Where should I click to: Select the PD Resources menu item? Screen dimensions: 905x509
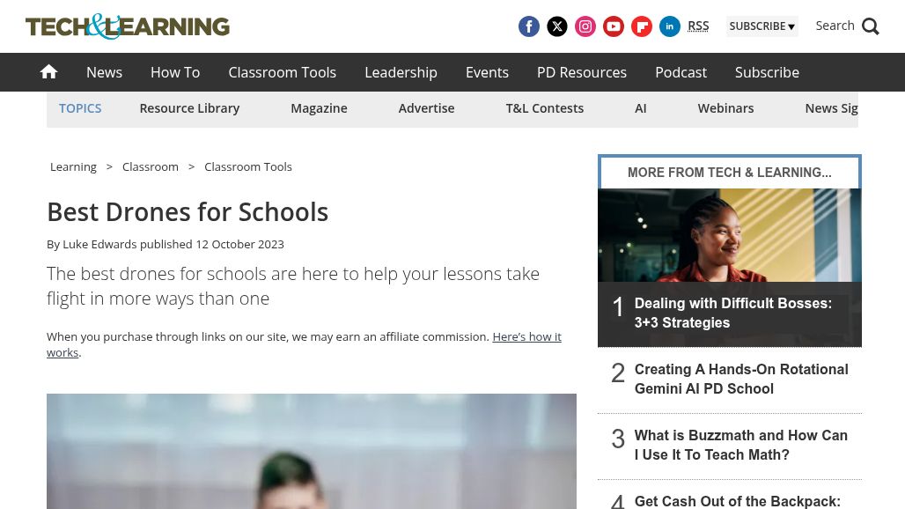pos(582,72)
